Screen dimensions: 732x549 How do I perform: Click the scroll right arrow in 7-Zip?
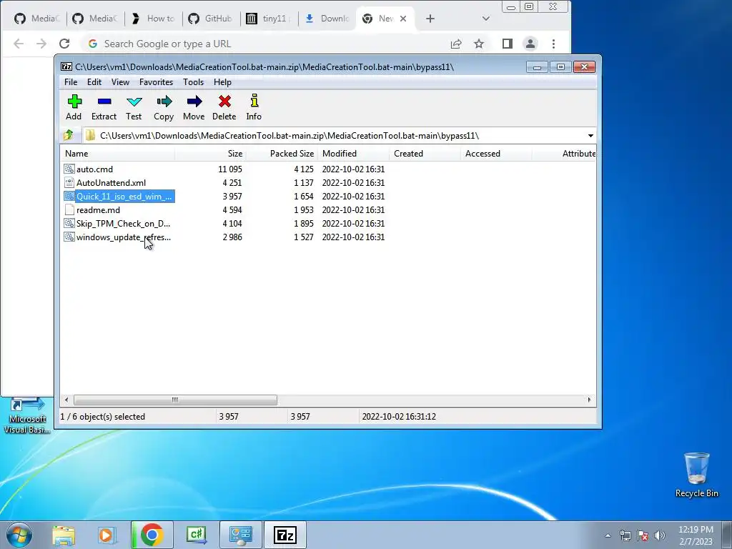click(589, 400)
